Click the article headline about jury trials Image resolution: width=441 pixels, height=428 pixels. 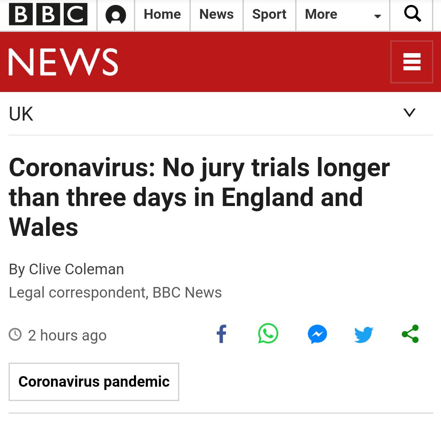[199, 197]
